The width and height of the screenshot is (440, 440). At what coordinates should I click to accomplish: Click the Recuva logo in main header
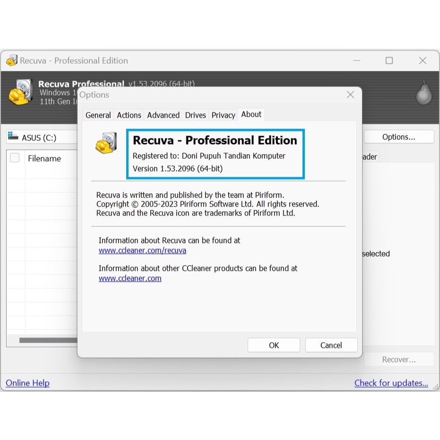pyautogui.click(x=20, y=92)
